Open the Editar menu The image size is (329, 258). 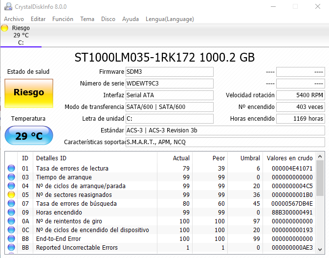click(x=38, y=19)
